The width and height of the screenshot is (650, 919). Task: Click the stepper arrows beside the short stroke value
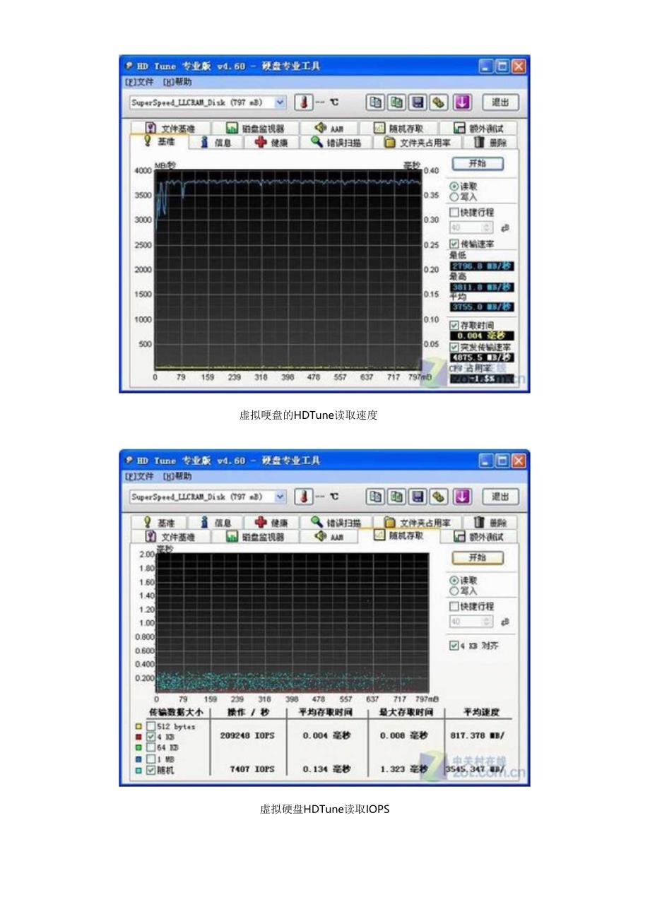487,227
